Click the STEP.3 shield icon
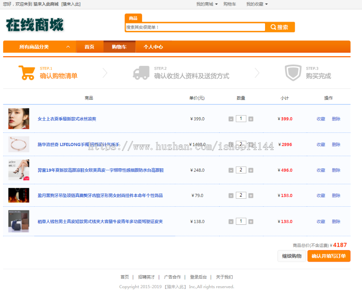 tap(293, 72)
